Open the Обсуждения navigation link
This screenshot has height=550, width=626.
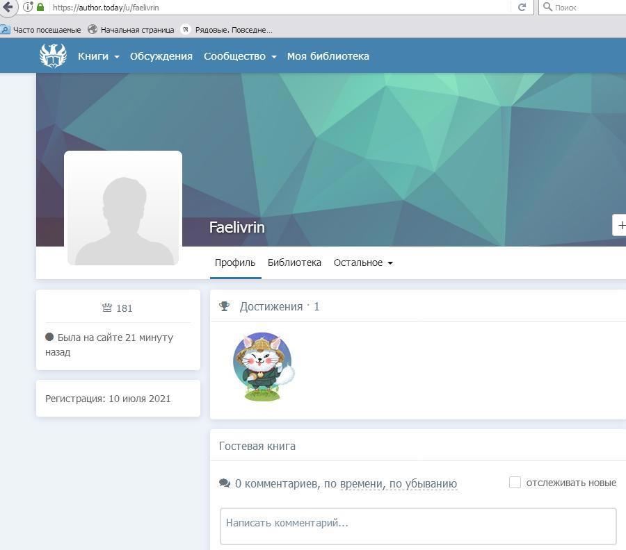pos(161,56)
